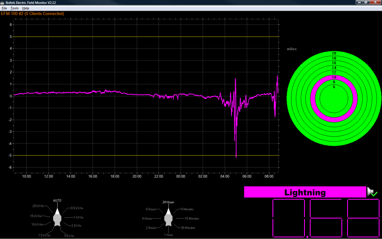
Task: Restore down the application window
Action: 366,2
